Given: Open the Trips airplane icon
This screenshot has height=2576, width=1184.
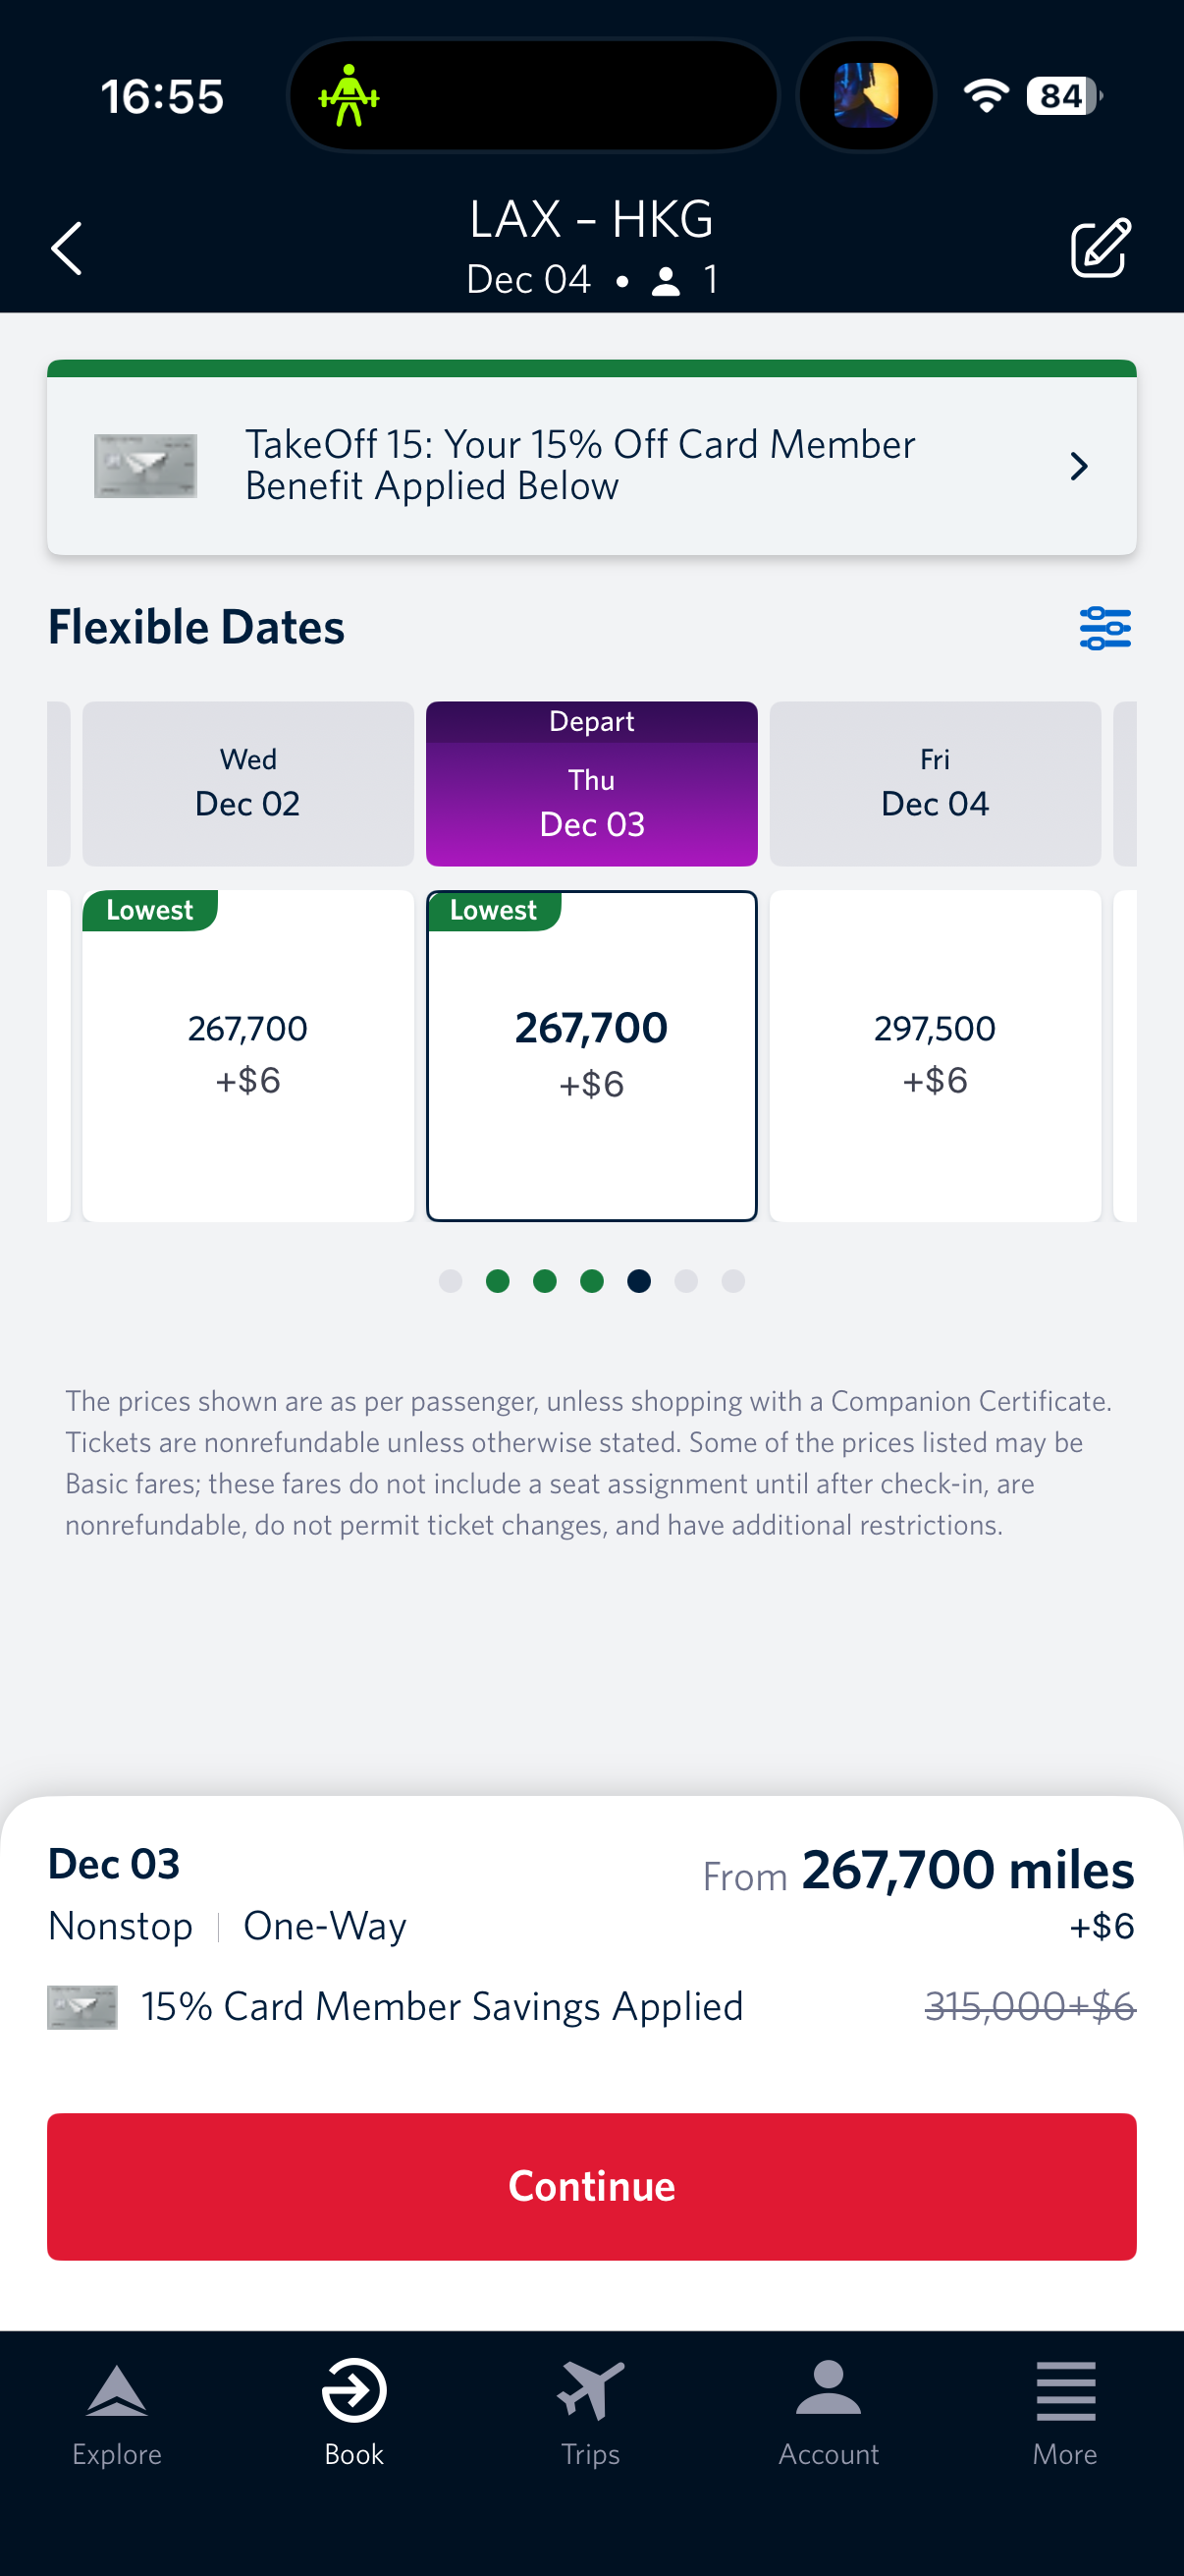Looking at the screenshot, I should pos(590,2391).
